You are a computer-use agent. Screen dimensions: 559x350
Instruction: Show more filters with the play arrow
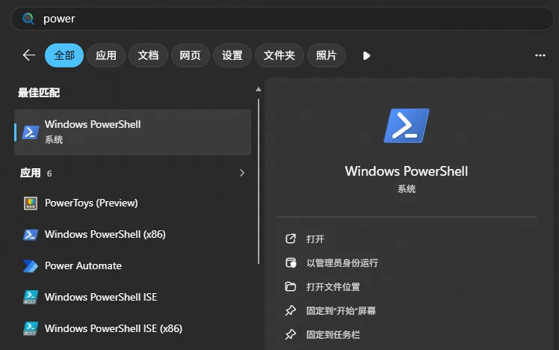point(366,55)
